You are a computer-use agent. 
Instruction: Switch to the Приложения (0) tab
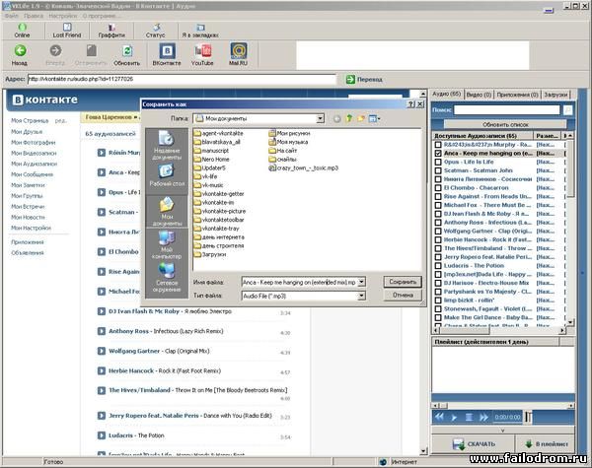(517, 95)
